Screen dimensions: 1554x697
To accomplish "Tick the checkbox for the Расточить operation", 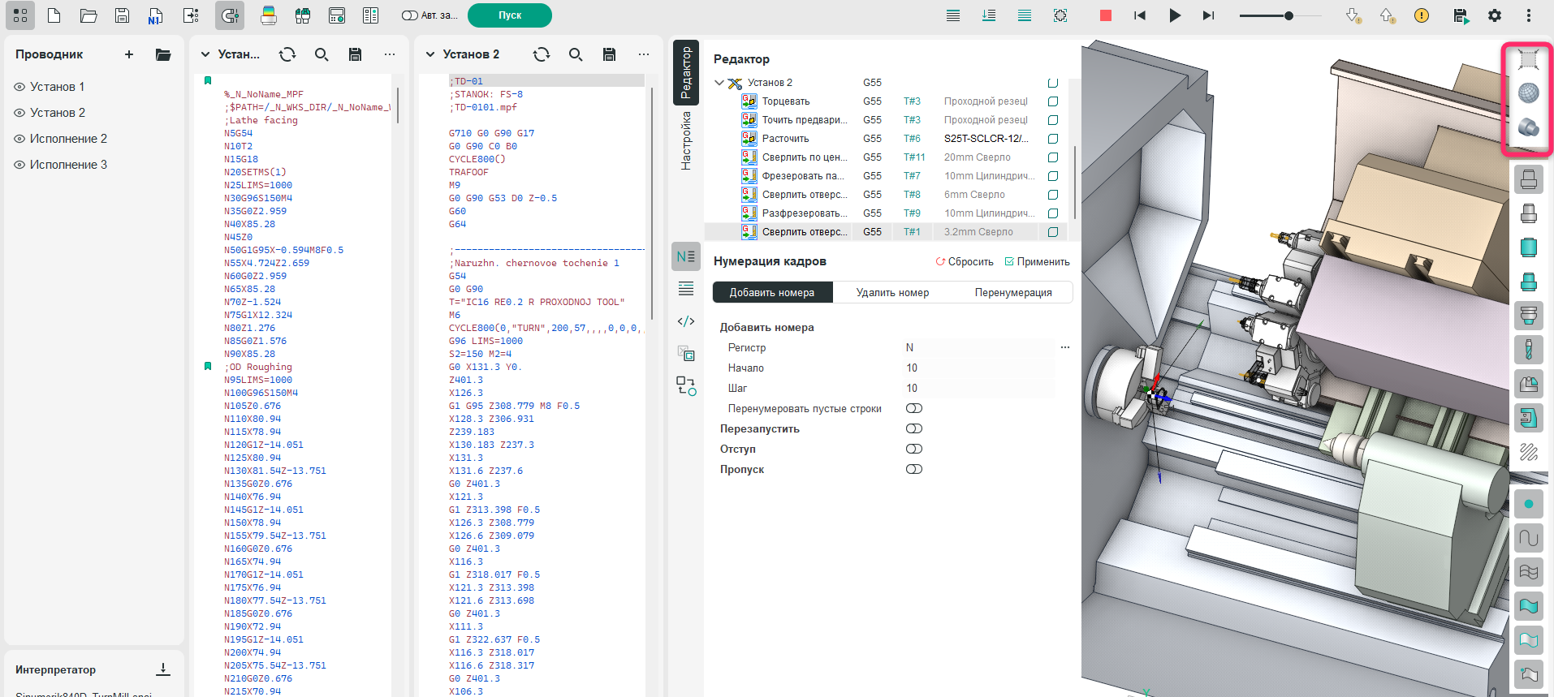I will click(x=1053, y=139).
